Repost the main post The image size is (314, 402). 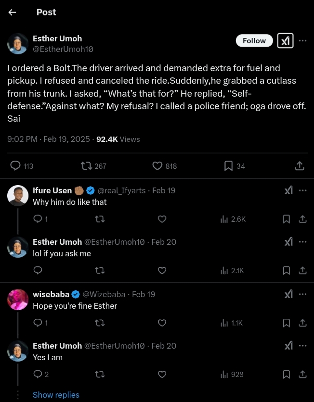[87, 166]
